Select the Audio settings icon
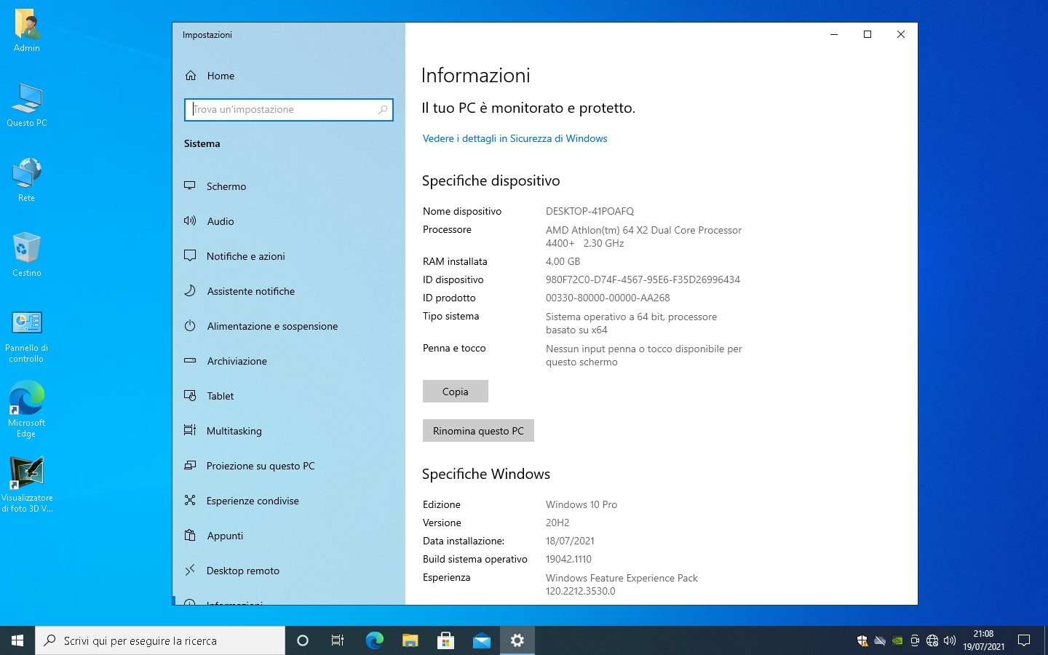This screenshot has width=1048, height=655. tap(190, 221)
